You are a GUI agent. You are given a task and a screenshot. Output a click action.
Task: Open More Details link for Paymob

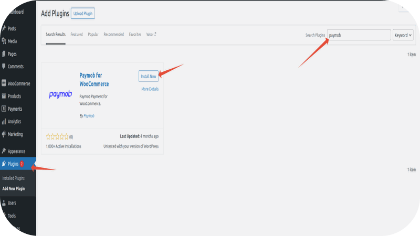[150, 89]
